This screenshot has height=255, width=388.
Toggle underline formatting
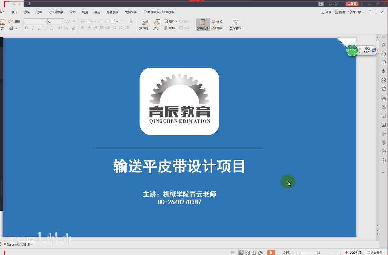pyautogui.click(x=39, y=28)
